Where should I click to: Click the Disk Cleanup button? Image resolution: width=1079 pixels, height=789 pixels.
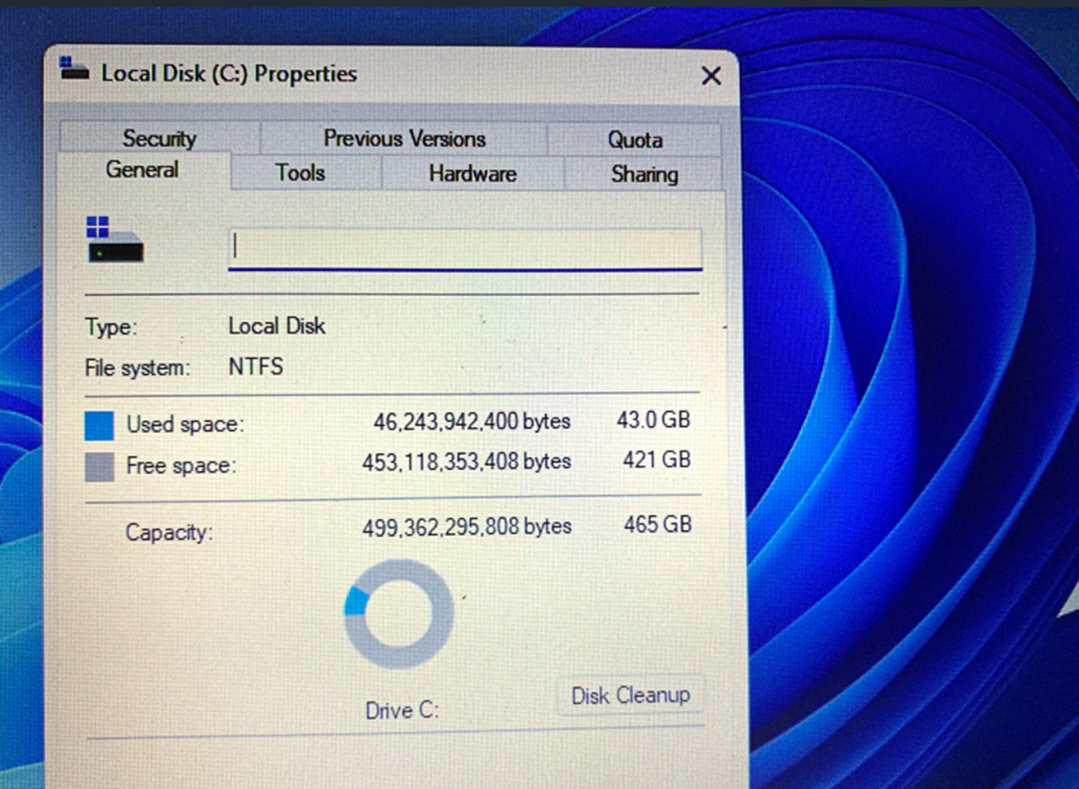[631, 696]
